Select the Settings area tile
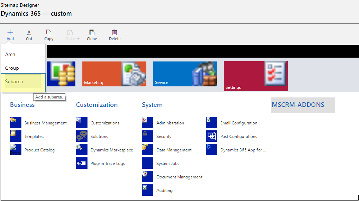Screen dimensions: 359x201 click(x=256, y=76)
